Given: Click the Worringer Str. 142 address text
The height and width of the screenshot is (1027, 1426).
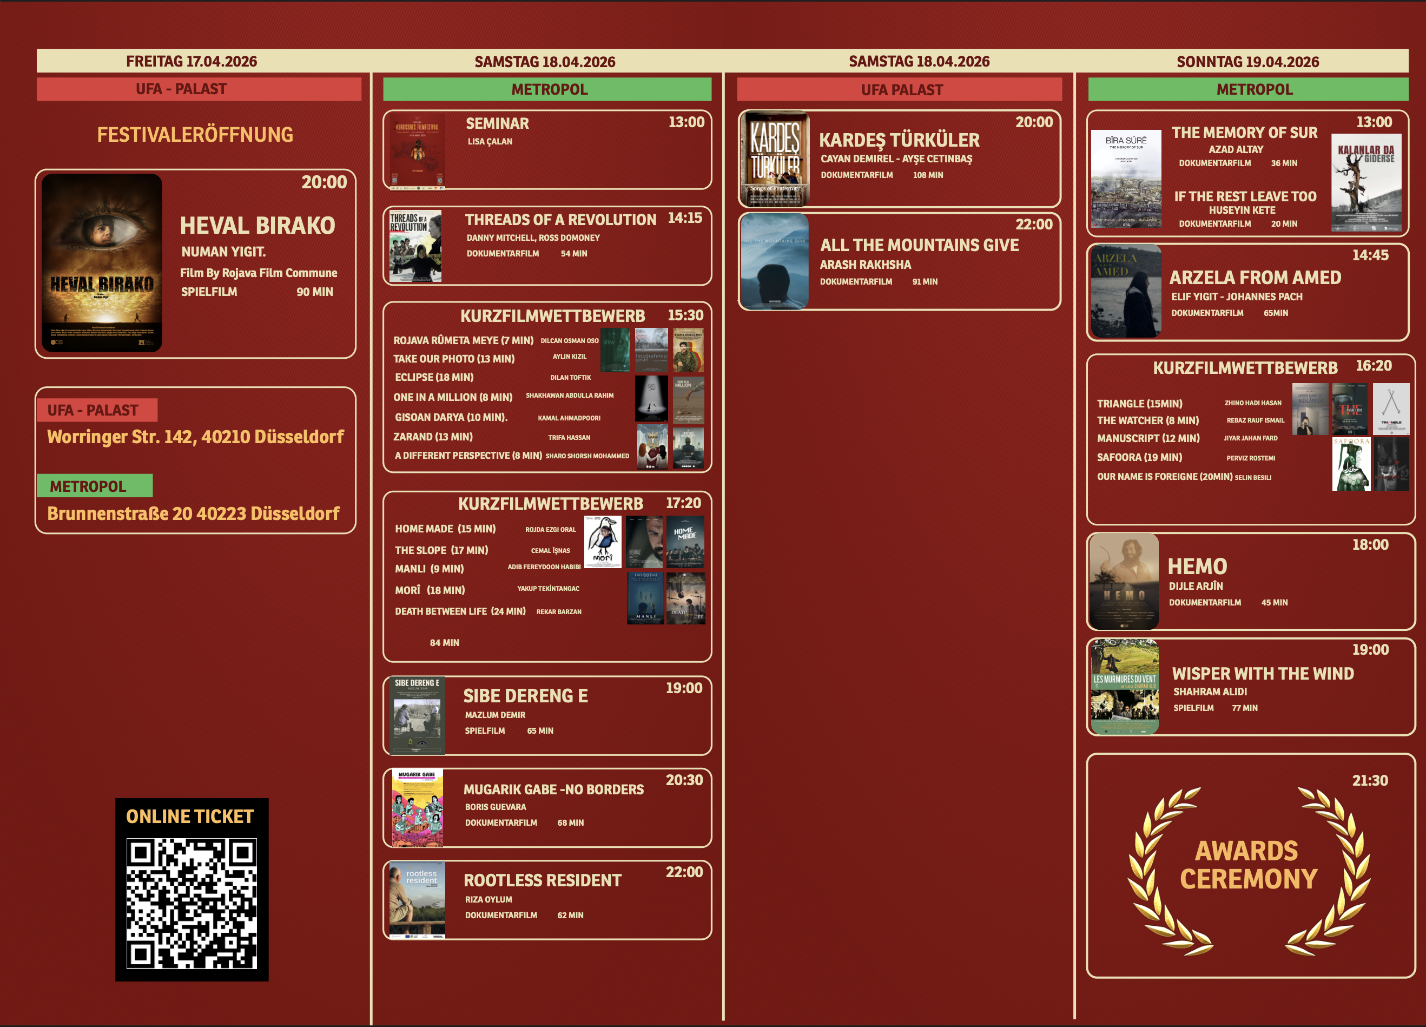Looking at the screenshot, I should (x=195, y=437).
